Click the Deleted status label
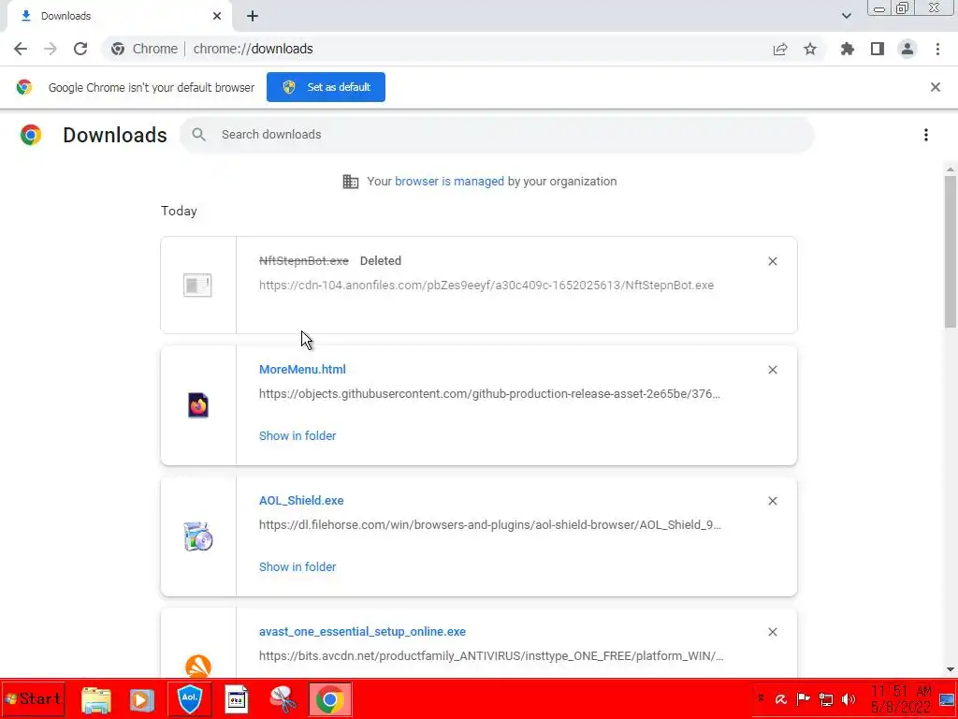 tap(381, 261)
